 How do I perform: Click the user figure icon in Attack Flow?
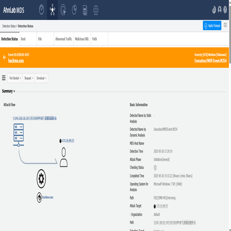(64, 157)
